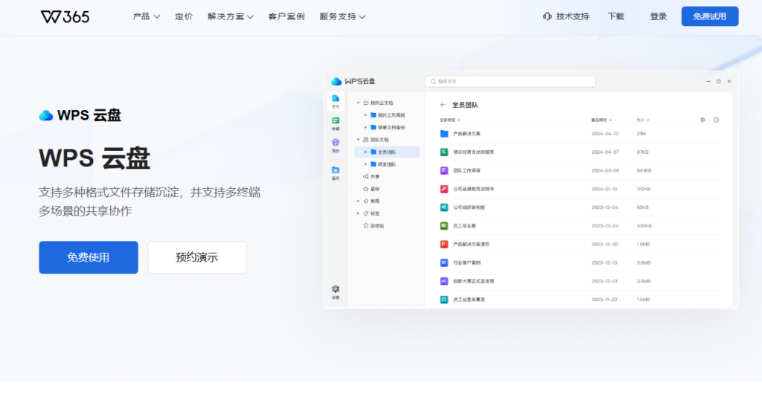Image resolution: width=762 pixels, height=406 pixels.
Task: Click the back arrow beside 全员团队
Action: [x=443, y=105]
